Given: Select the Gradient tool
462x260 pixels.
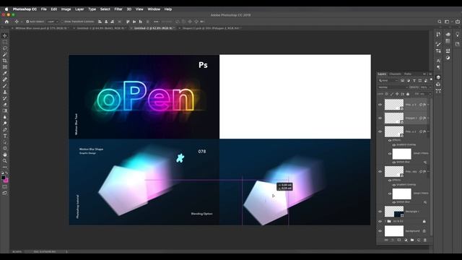Looking at the screenshot, I should 5,110.
